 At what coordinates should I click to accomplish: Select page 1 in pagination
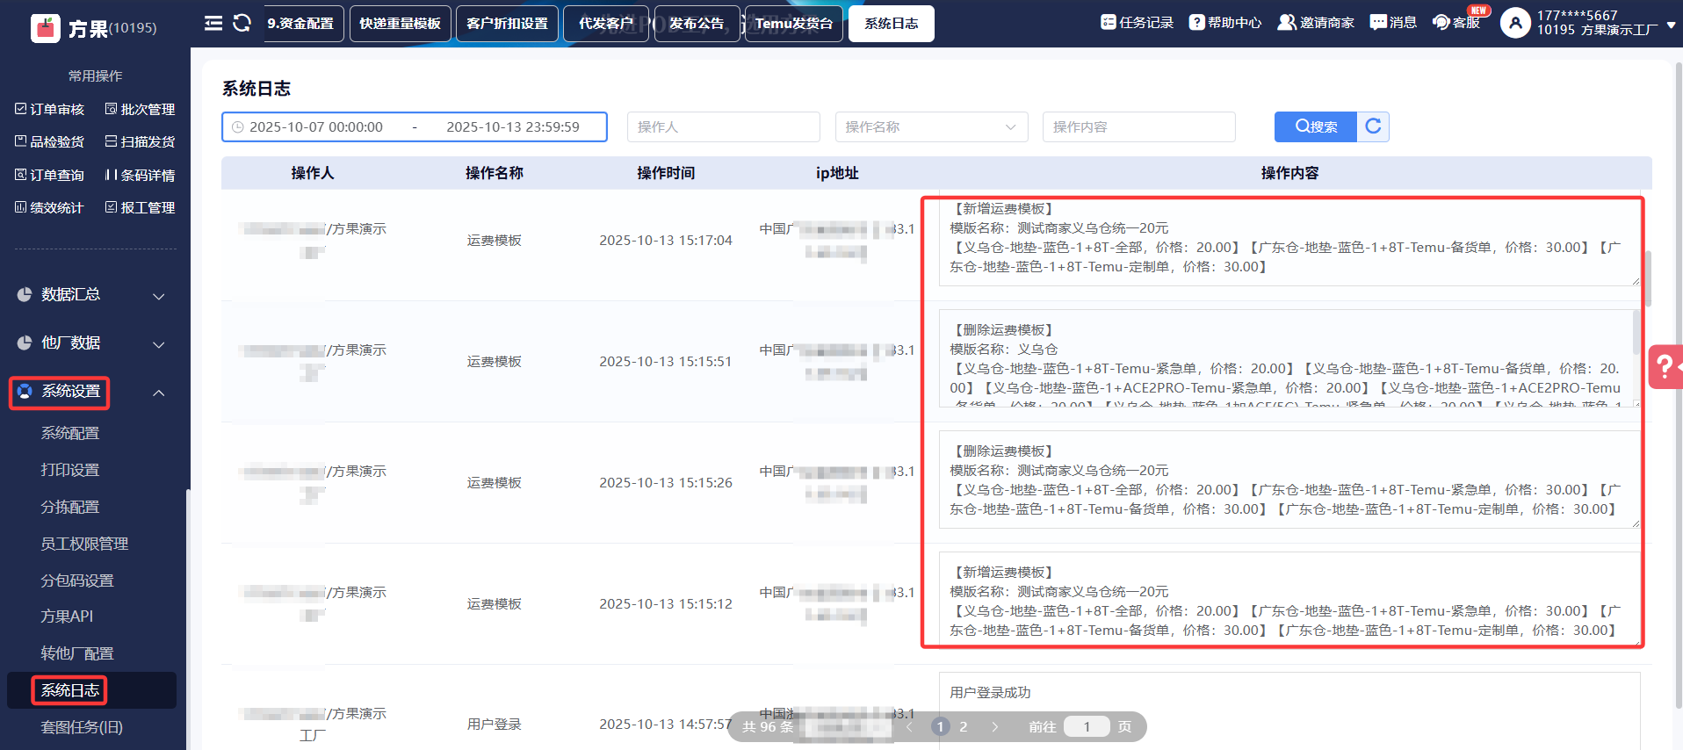pyautogui.click(x=941, y=726)
